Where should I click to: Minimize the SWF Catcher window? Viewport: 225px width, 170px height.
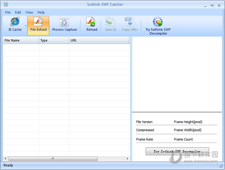pos(205,6)
